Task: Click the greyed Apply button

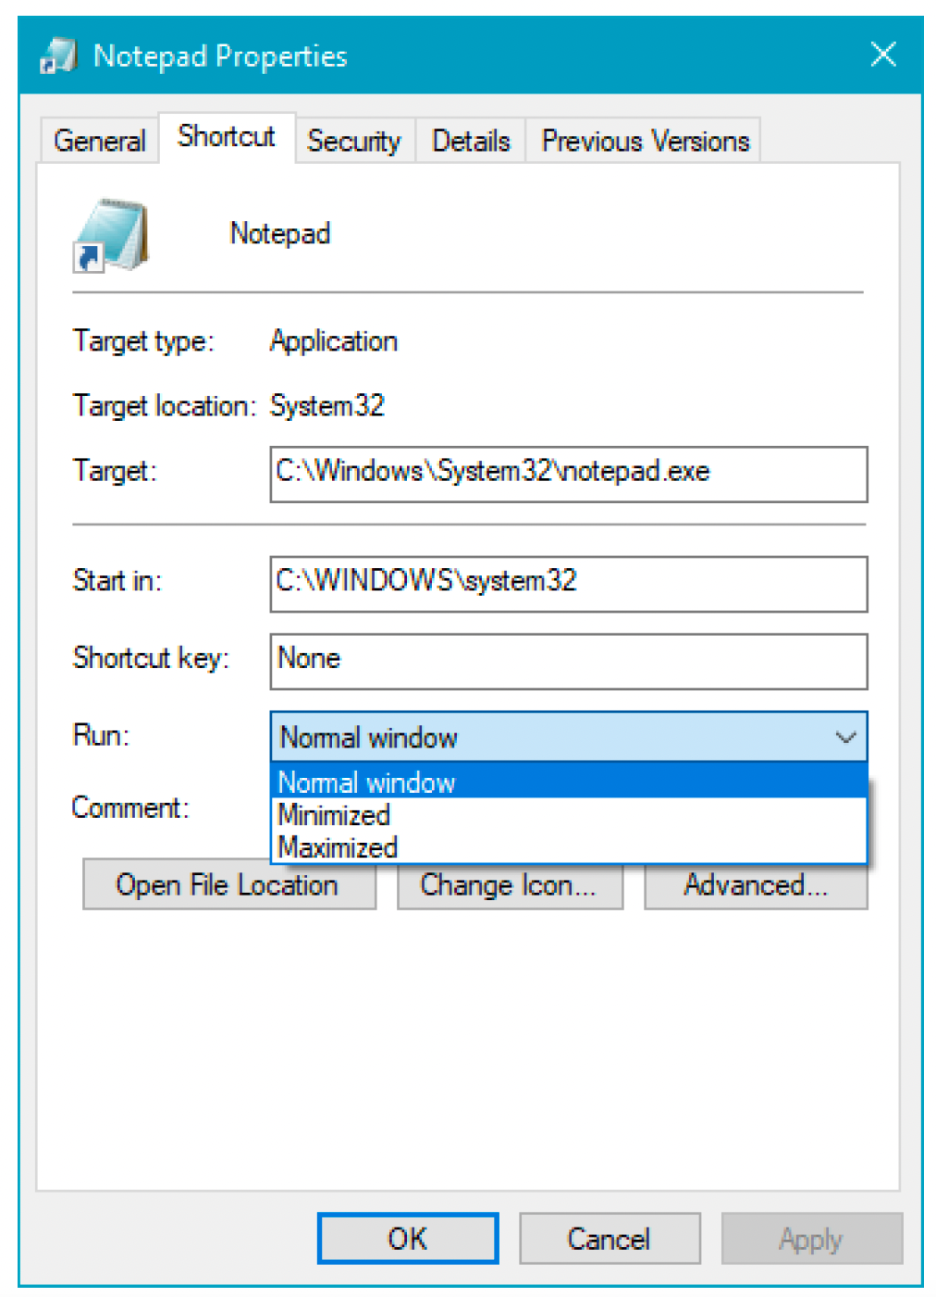Action: pyautogui.click(x=811, y=1238)
